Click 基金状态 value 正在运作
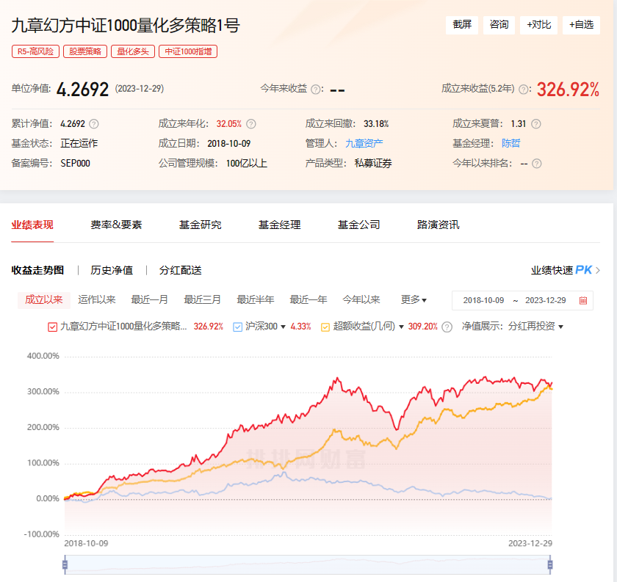This screenshot has height=582, width=617. (x=79, y=144)
